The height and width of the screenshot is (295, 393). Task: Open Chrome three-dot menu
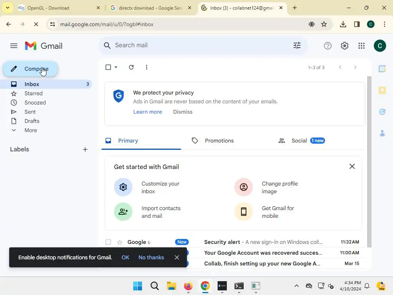coord(385,24)
